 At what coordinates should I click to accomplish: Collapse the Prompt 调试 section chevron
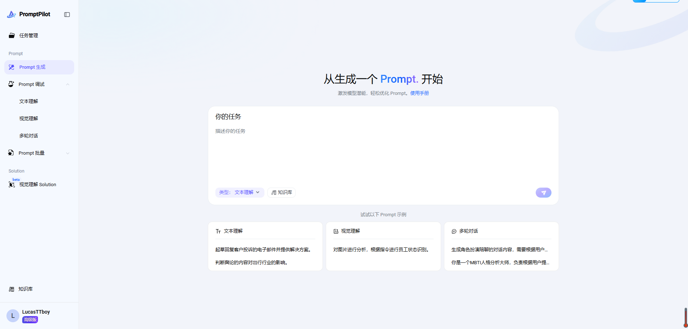[x=68, y=84]
